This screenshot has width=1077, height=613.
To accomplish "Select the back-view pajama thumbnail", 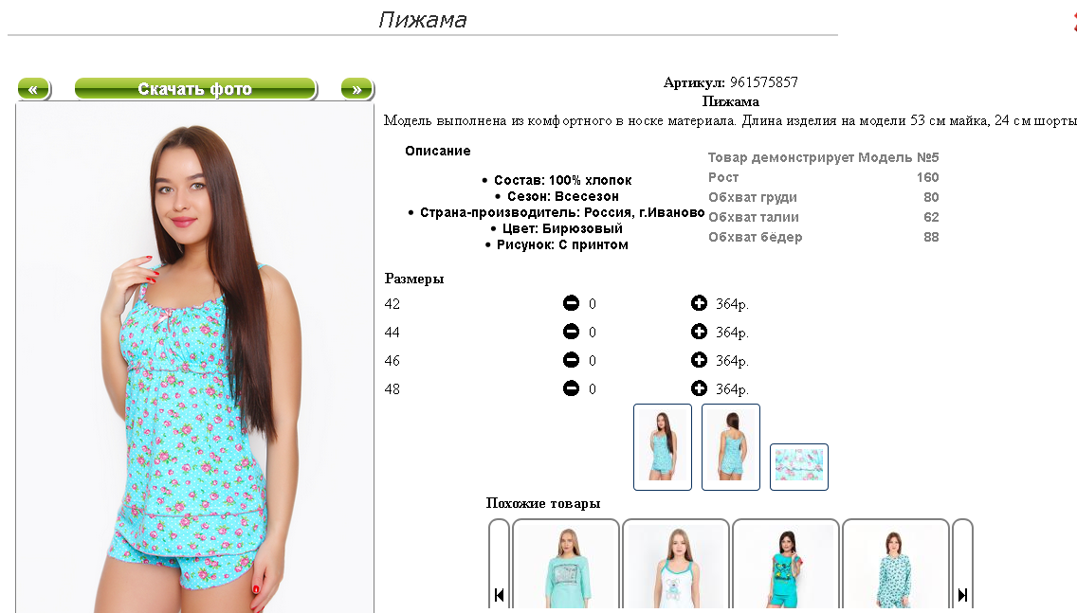I will 731,447.
